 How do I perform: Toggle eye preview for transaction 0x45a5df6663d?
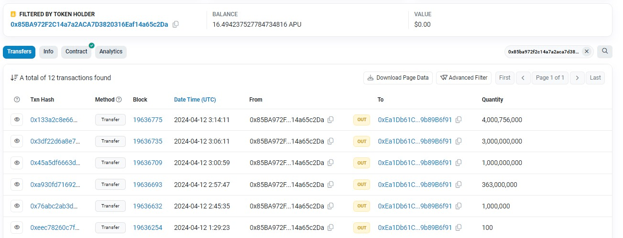coord(17,163)
